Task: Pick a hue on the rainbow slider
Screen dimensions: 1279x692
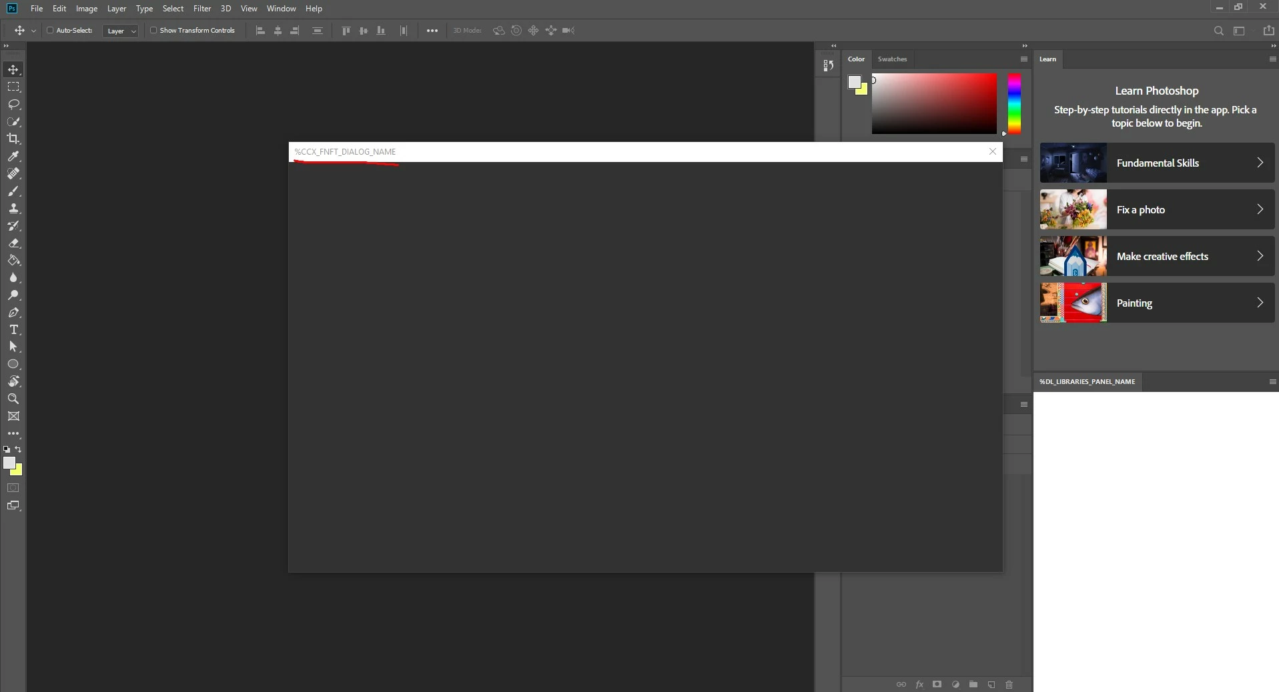Action: pos(1014,103)
